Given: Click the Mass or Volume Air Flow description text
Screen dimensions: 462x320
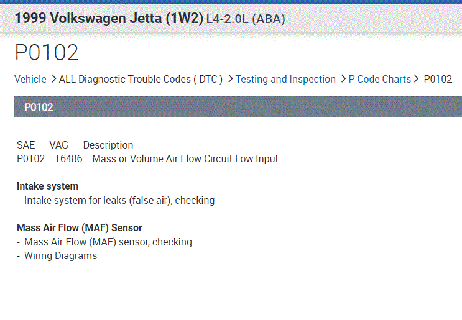Looking at the screenshot, I should pos(185,158).
